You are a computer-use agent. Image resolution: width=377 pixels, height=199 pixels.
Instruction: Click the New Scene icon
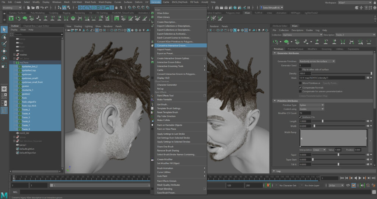tap(28, 8)
